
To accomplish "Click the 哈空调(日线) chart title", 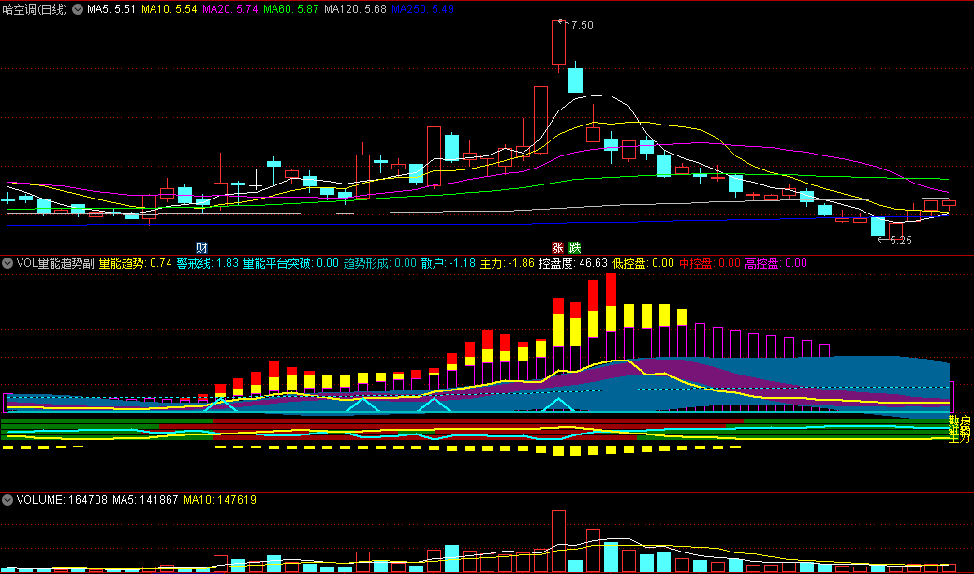I will click(34, 9).
